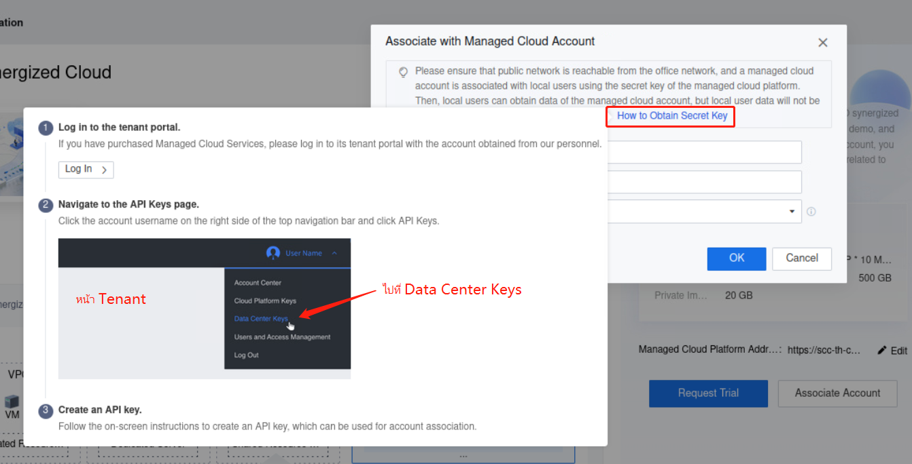The image size is (912, 464).
Task: Click the Request Trial button
Action: coord(708,393)
